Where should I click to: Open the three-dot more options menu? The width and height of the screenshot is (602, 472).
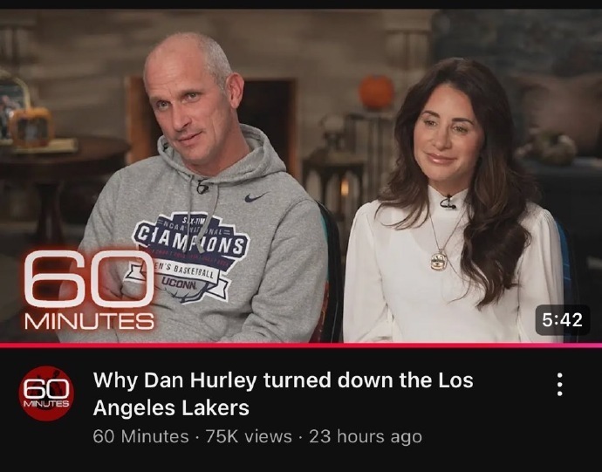(x=560, y=384)
